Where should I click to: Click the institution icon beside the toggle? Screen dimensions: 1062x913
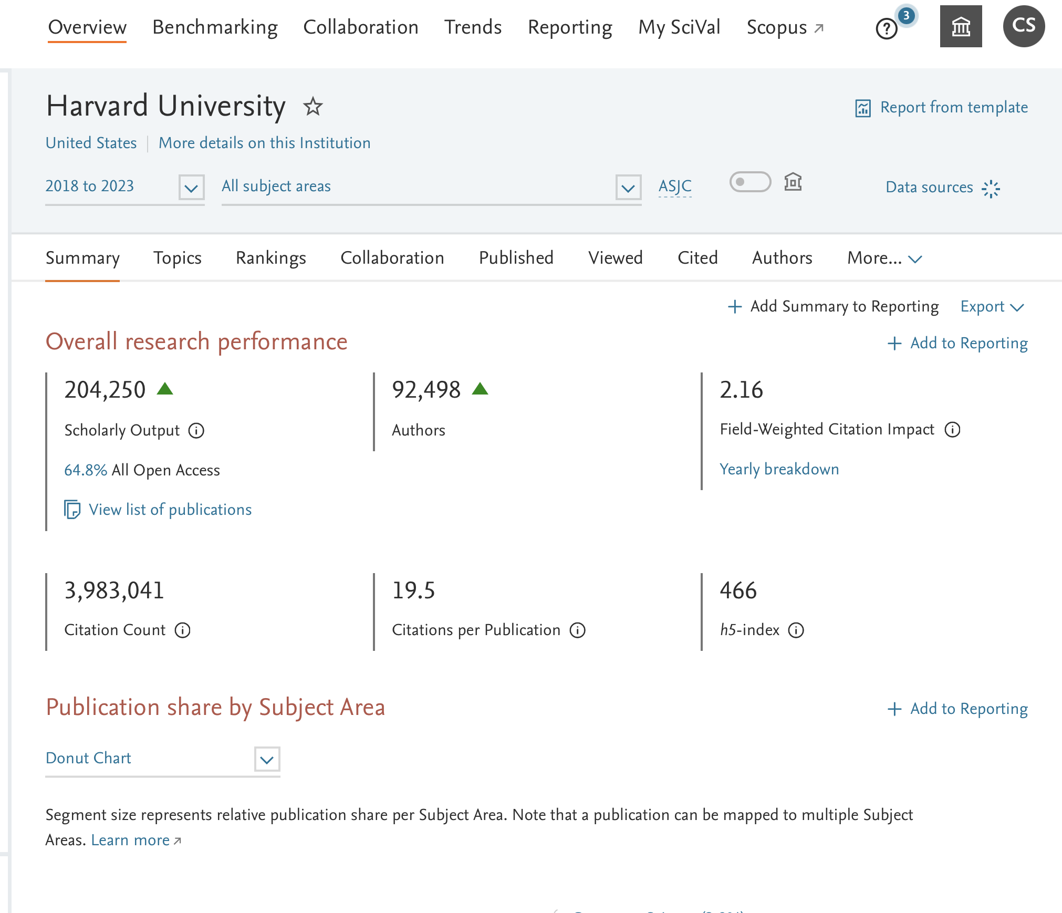[x=793, y=182]
